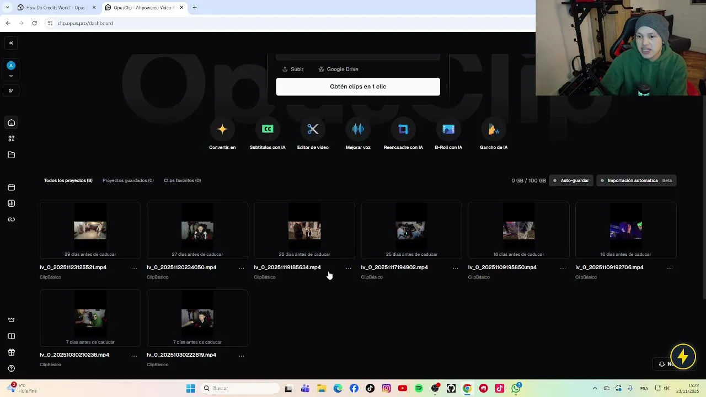Open lv_0_20251117194902.mp4 project thumbnail

(411, 230)
